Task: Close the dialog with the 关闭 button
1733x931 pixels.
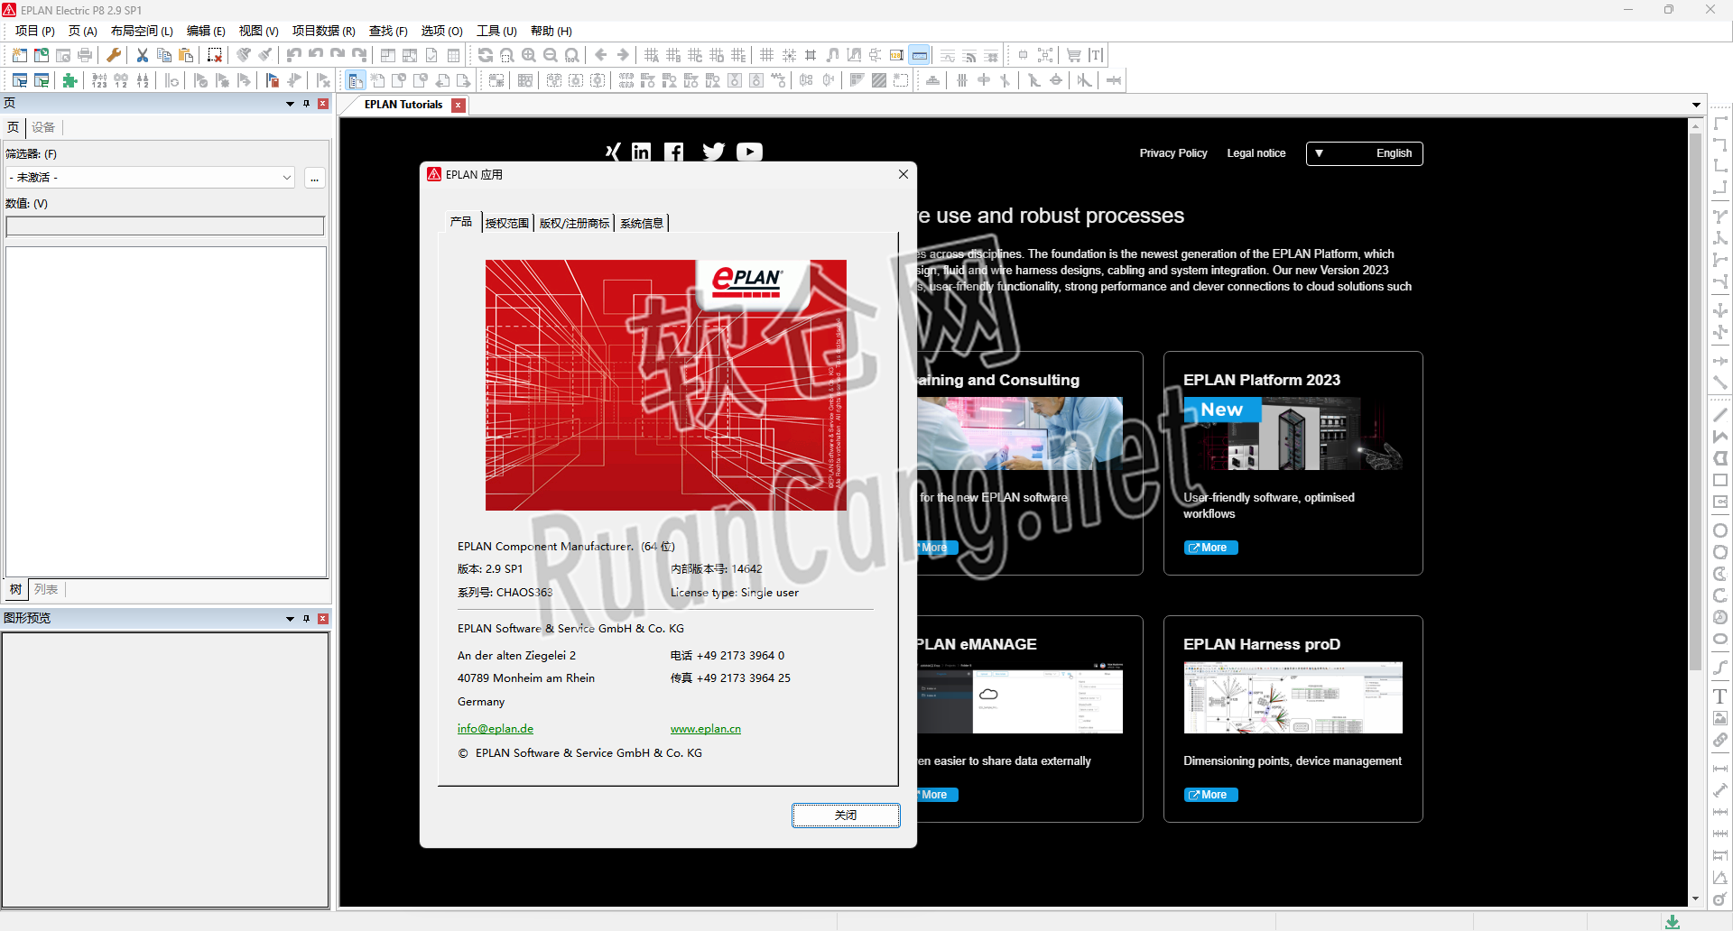Action: tap(846, 815)
